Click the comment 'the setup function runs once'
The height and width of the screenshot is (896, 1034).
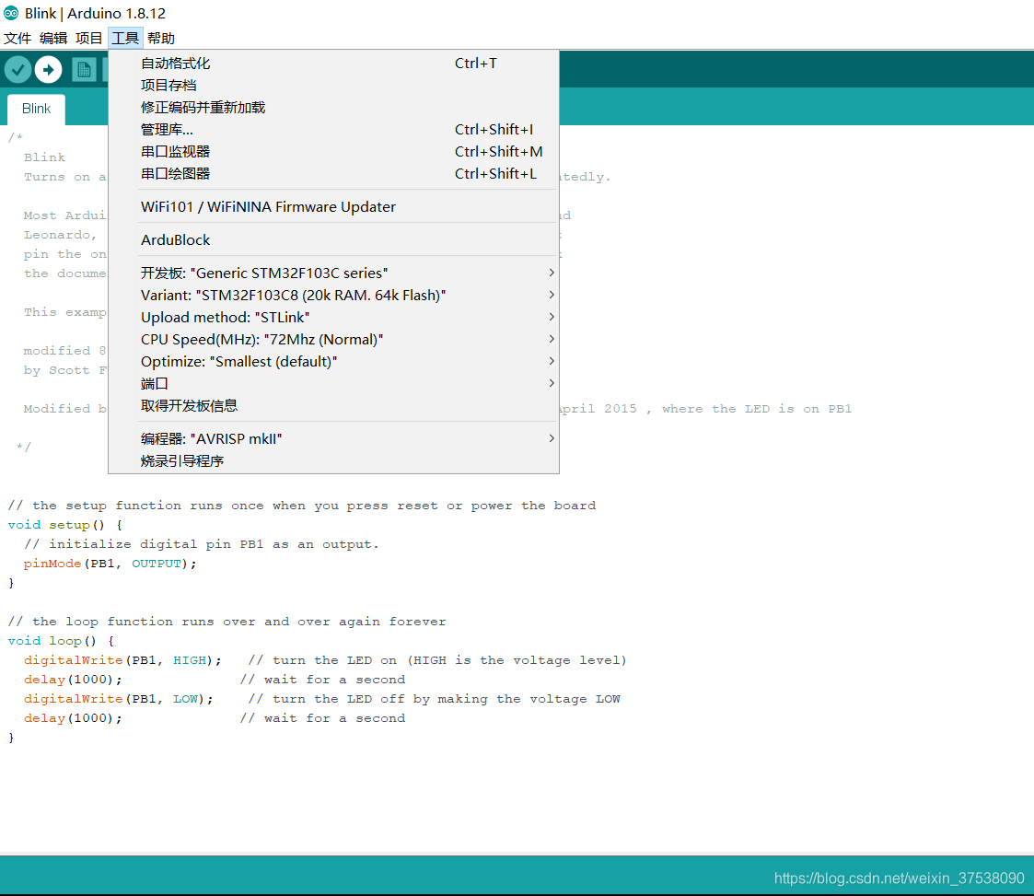tap(301, 506)
